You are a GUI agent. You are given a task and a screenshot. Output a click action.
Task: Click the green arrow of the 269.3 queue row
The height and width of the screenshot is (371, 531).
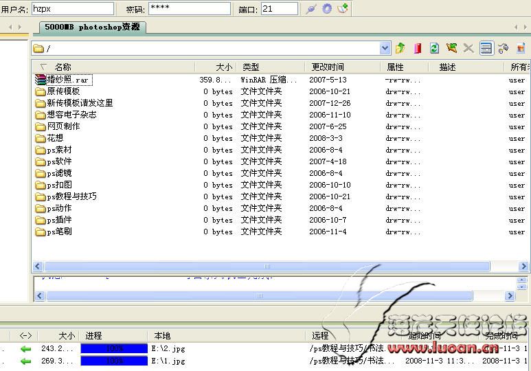pos(25,361)
